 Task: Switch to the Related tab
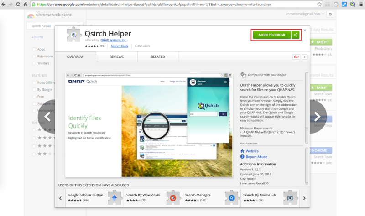point(158,57)
